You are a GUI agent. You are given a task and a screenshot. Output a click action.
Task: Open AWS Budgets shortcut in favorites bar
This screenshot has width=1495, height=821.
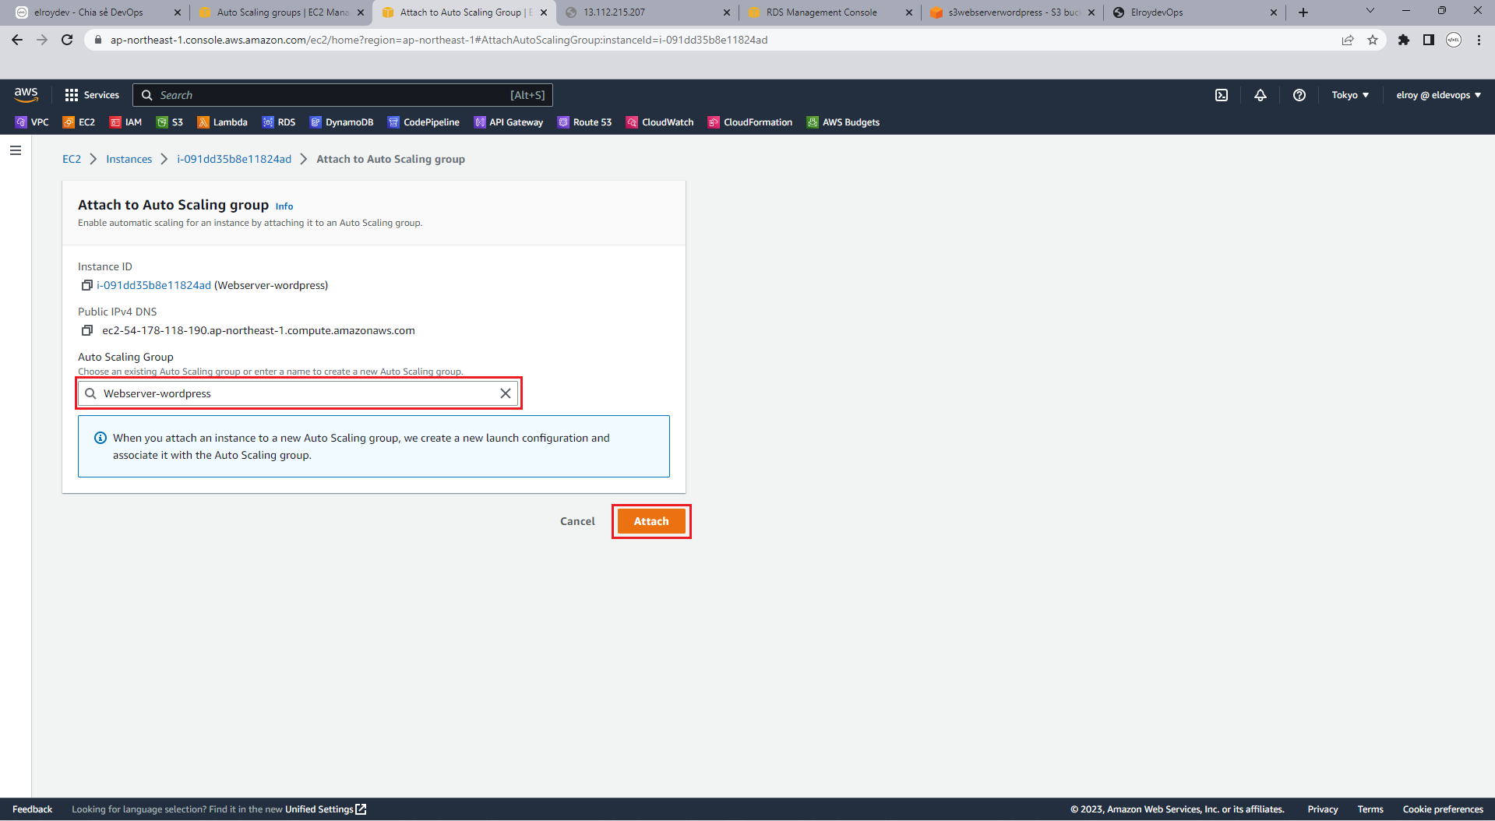843,122
